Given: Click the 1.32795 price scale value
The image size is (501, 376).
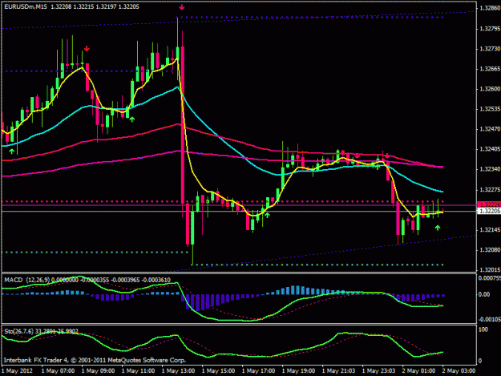Looking at the screenshot, I should [x=490, y=29].
